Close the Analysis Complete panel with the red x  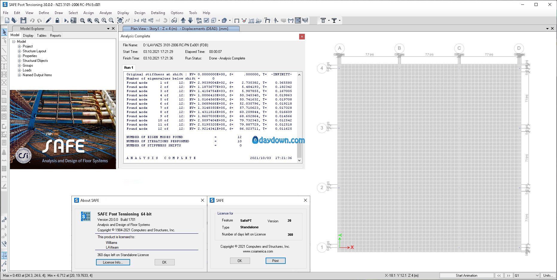tap(302, 36)
